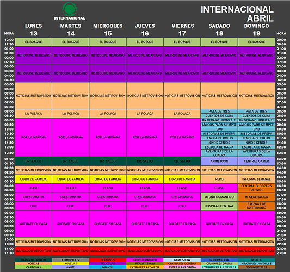The height and width of the screenshot is (272, 290).
Task: Click Monday's LA POLACA cell
Action: click(x=33, y=114)
